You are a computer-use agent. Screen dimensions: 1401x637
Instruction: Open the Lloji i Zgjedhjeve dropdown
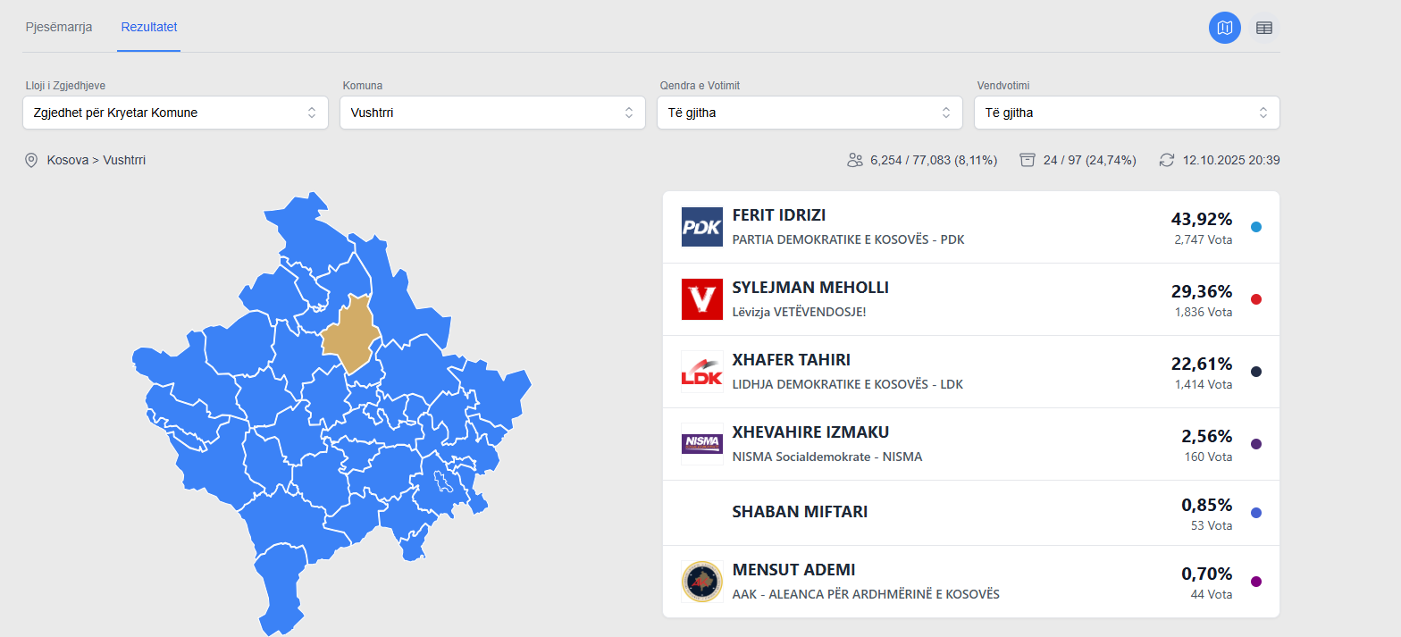(175, 113)
